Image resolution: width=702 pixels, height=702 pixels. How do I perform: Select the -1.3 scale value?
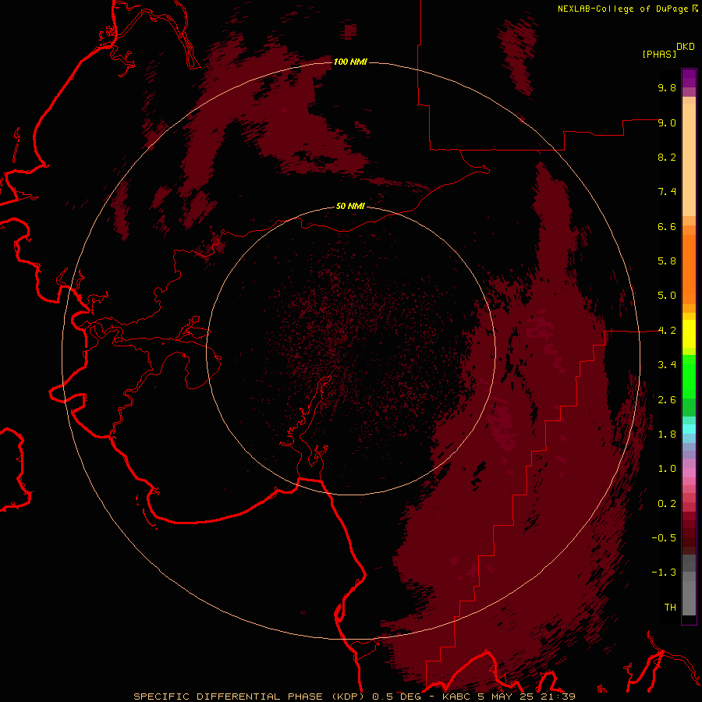click(664, 573)
